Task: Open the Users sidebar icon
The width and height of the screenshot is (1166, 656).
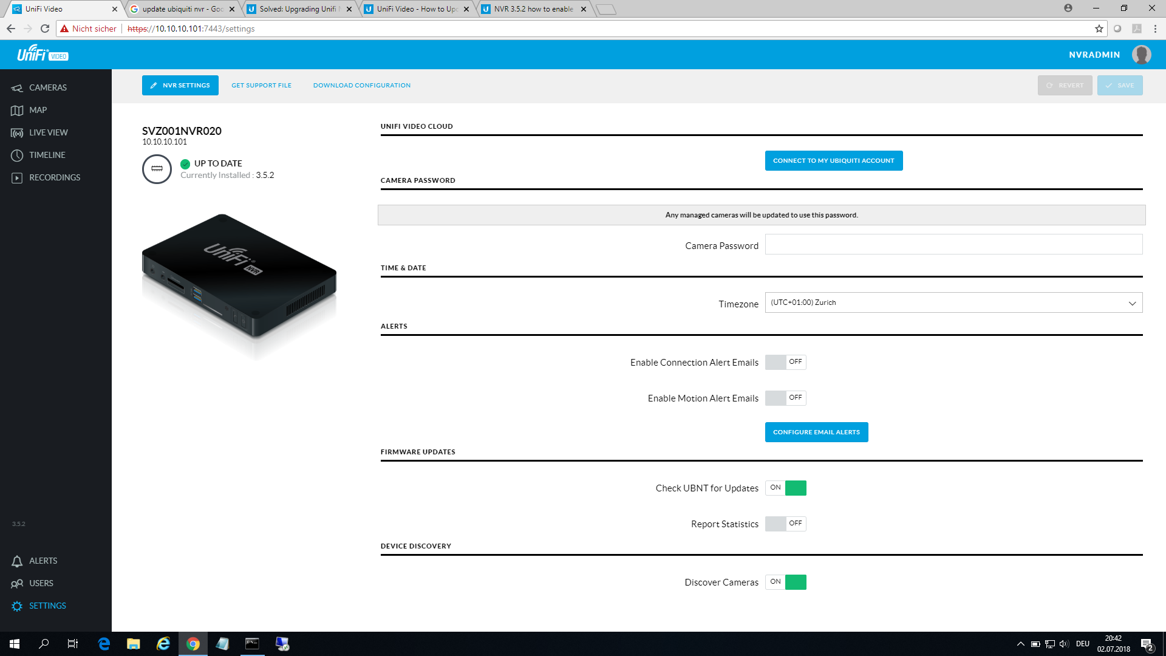Action: tap(17, 584)
